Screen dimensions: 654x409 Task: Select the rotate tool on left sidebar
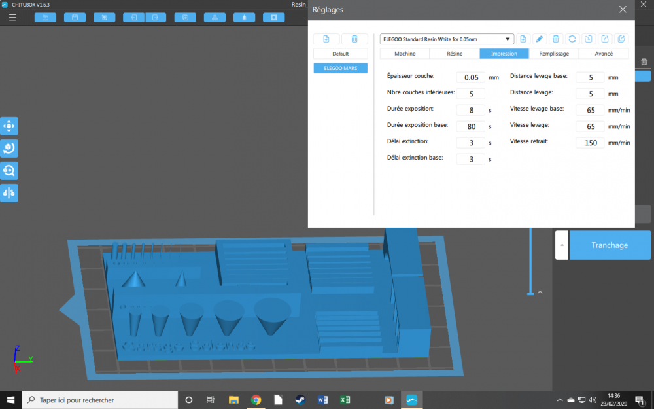click(x=9, y=148)
